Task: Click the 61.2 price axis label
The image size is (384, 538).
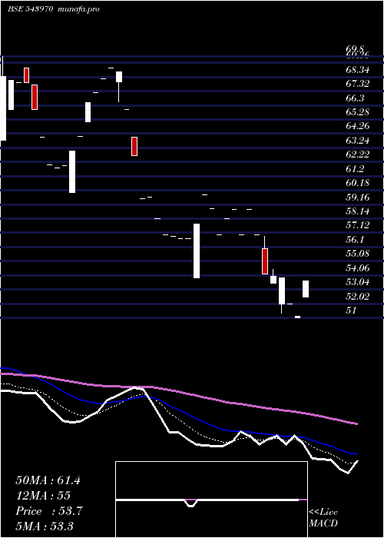Action: click(x=355, y=169)
